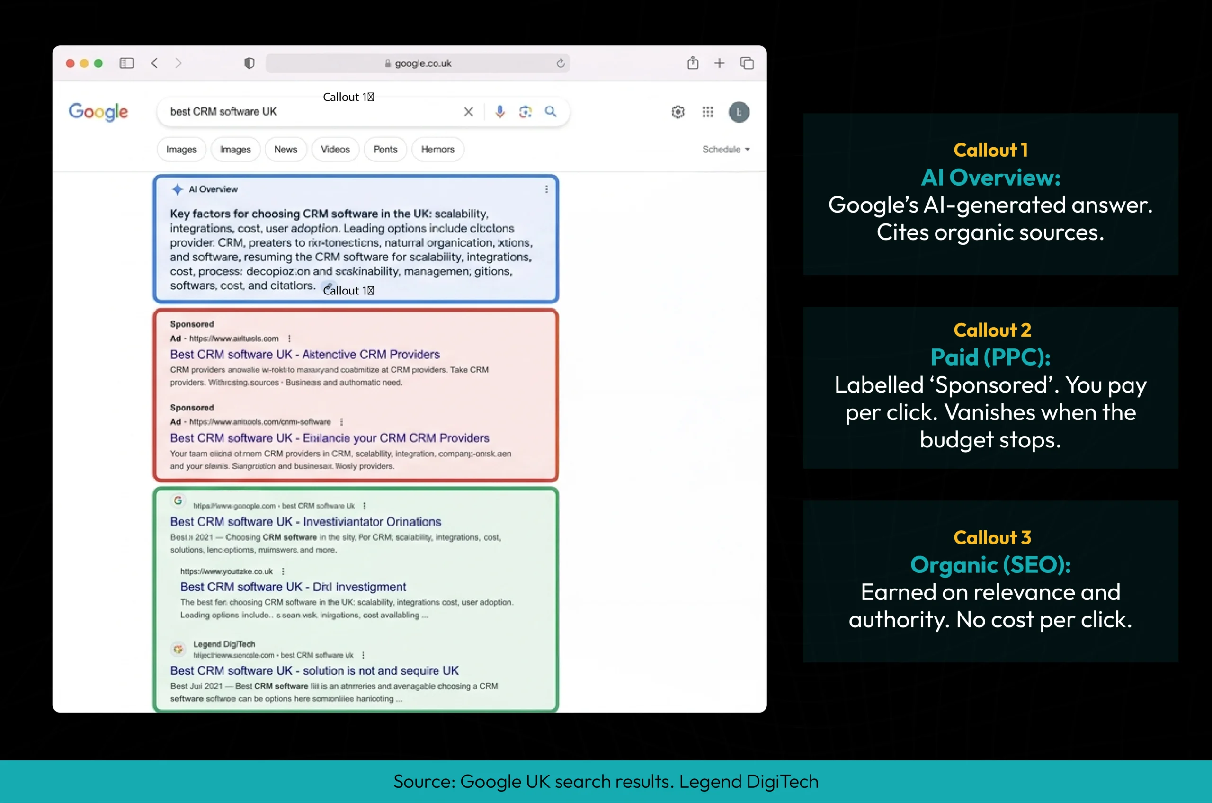Click the first Sponsored label
This screenshot has width=1212, height=803.
(192, 324)
